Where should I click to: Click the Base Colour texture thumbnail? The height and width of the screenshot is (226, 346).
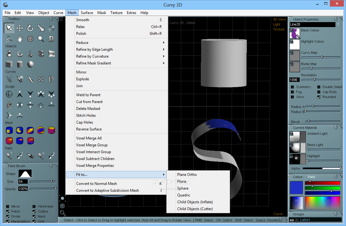pos(295,33)
